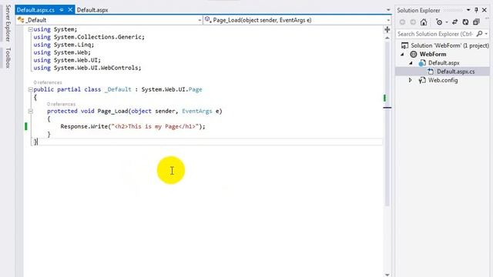Click the Solution icon beside 'WebForm'
493x277 pixels.
pyautogui.click(x=404, y=45)
